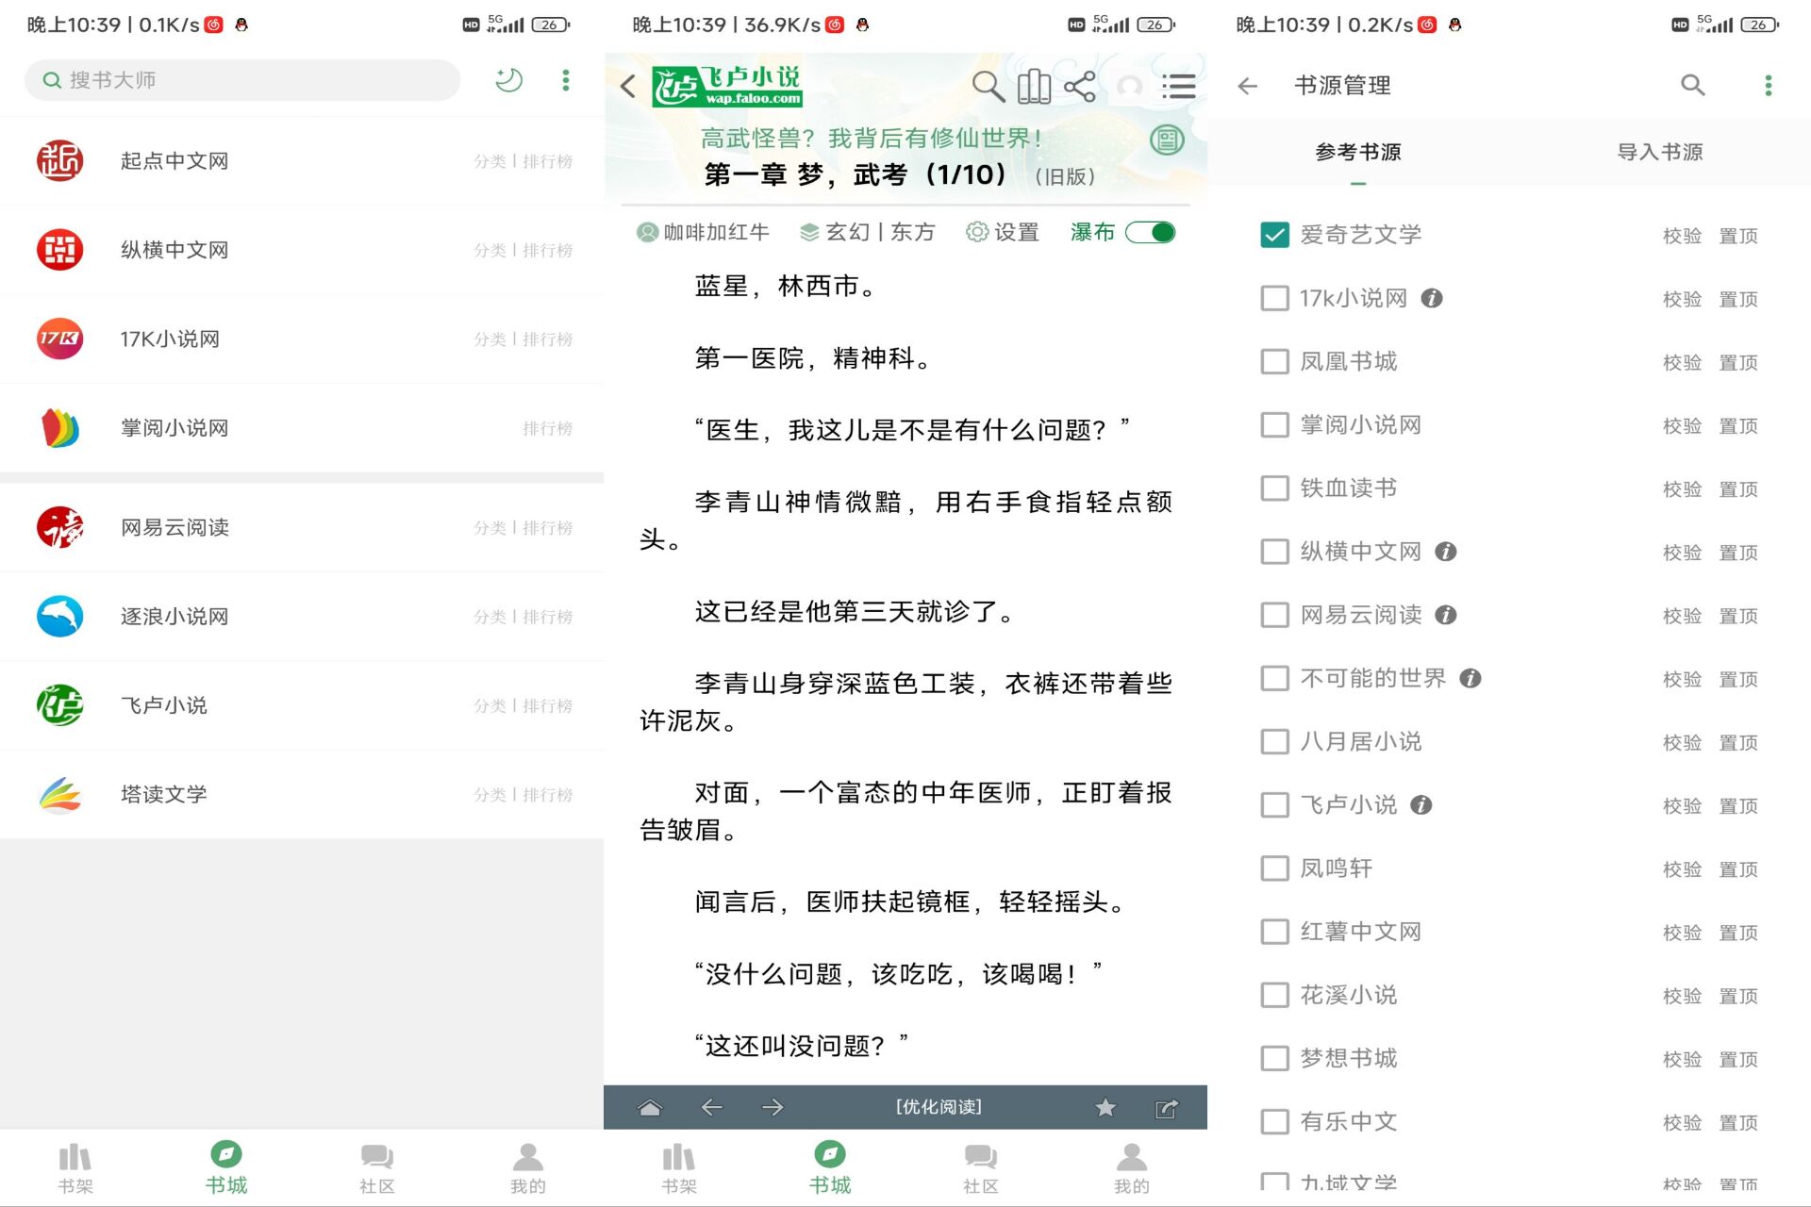
Task: Check the 铁血读书 source checkbox
Action: coord(1274,488)
